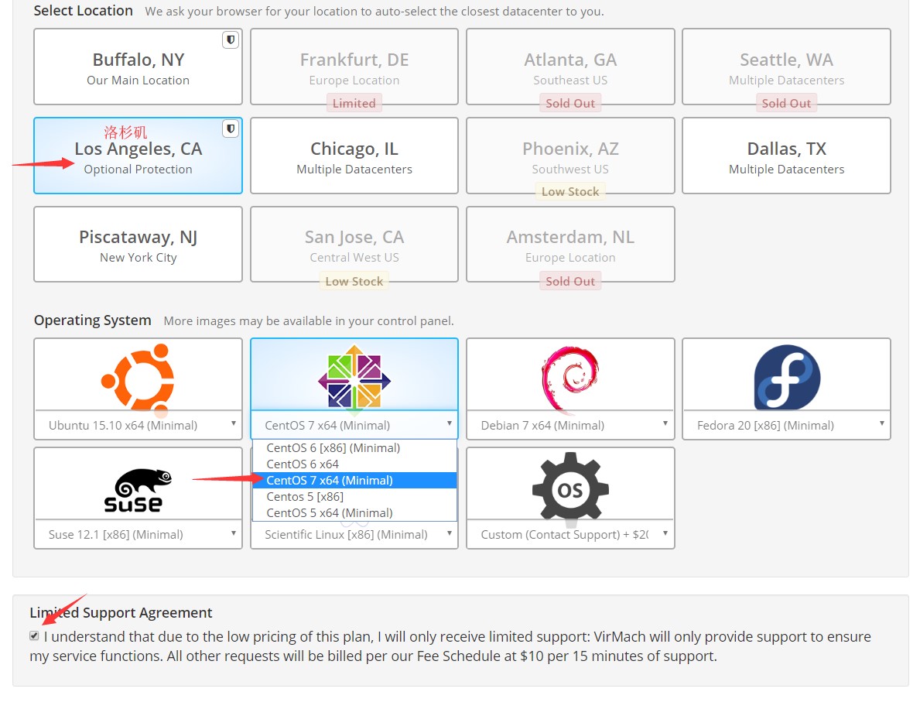Select Atlanta, GA location card
This screenshot has height=709, width=920.
pyautogui.click(x=570, y=67)
